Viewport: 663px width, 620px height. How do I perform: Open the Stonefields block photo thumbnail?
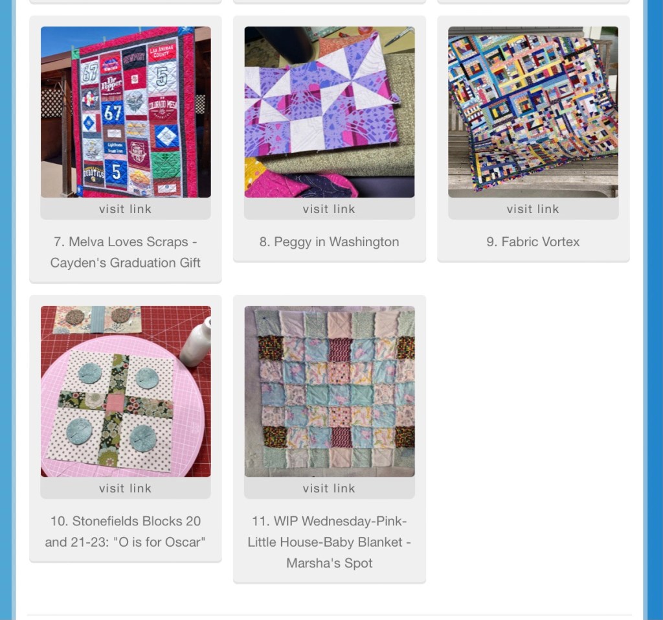tap(126, 391)
